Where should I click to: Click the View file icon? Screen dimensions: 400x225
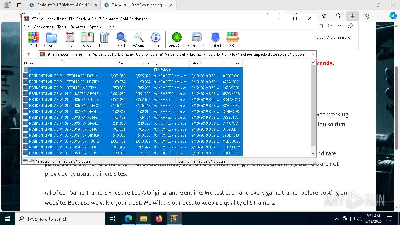point(87,40)
